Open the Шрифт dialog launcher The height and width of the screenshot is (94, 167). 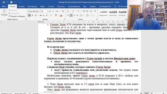click(x=64, y=19)
